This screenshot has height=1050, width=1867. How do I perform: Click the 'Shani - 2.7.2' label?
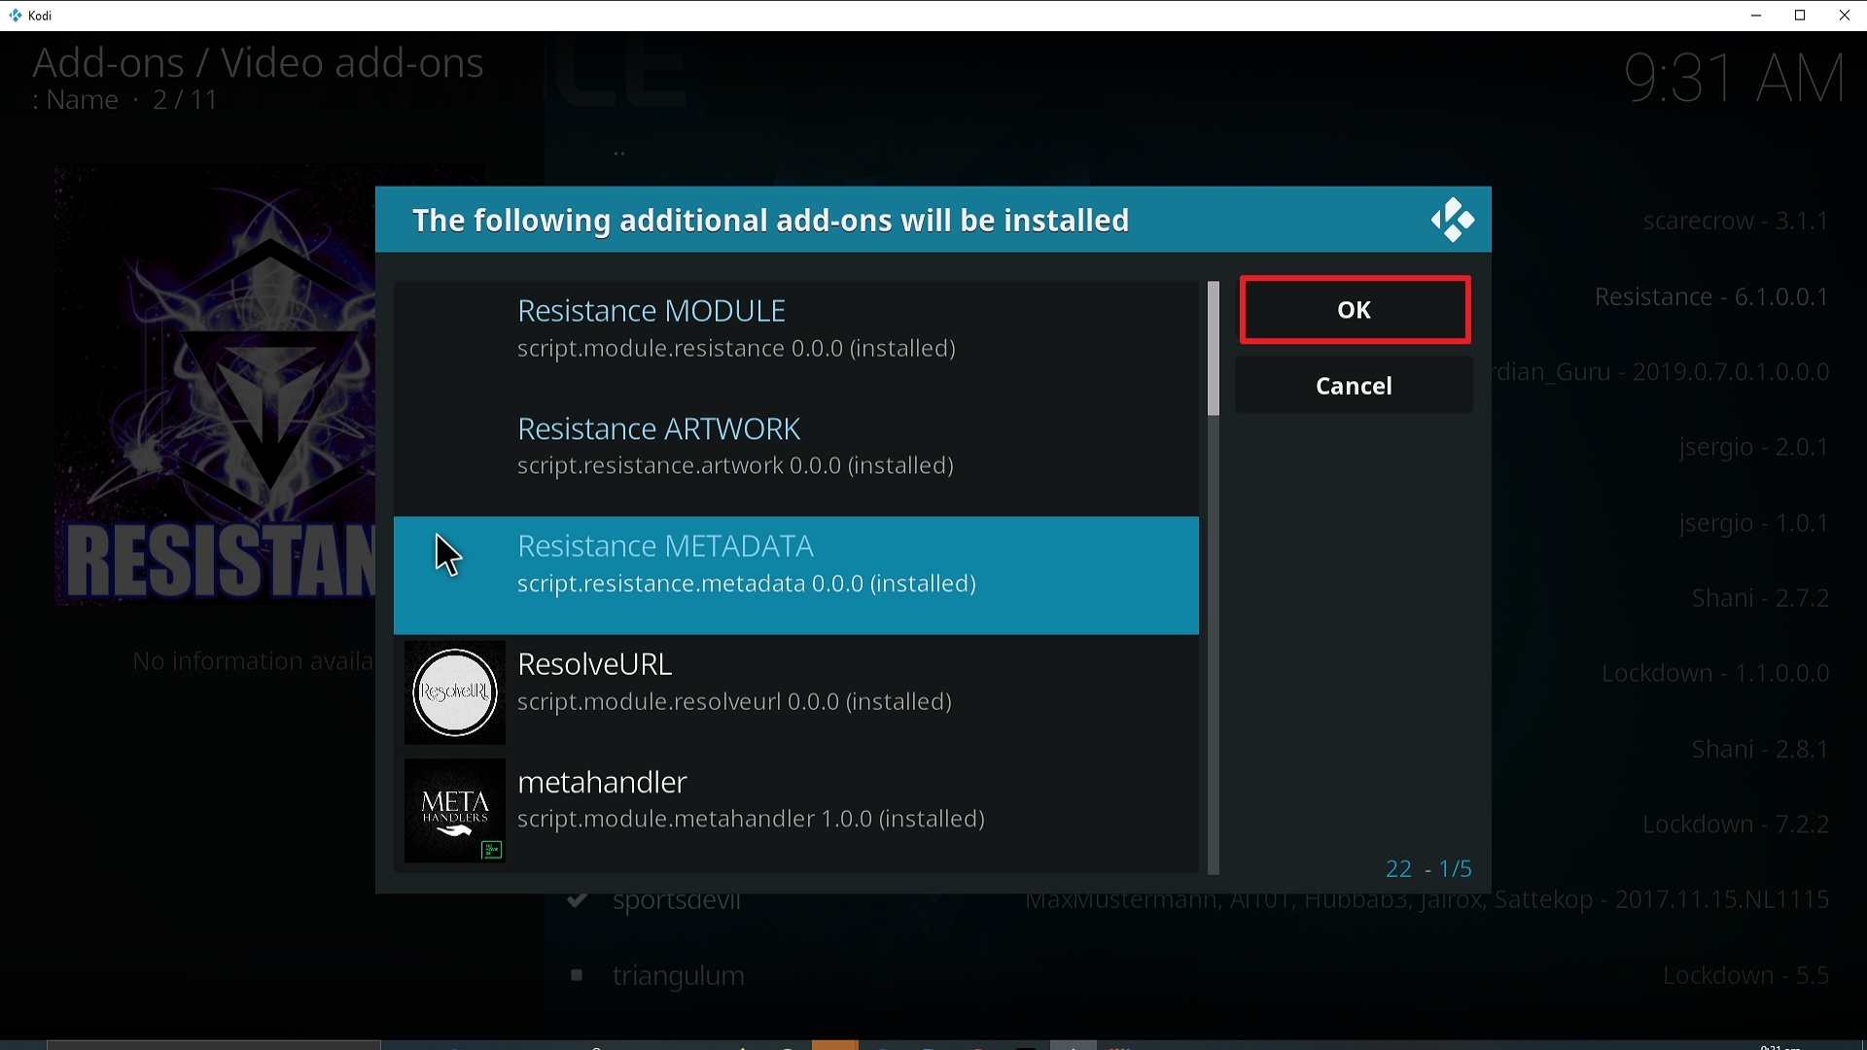click(x=1760, y=598)
